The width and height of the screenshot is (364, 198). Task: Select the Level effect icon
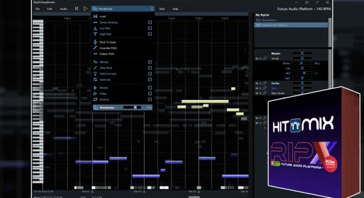click(x=95, y=16)
